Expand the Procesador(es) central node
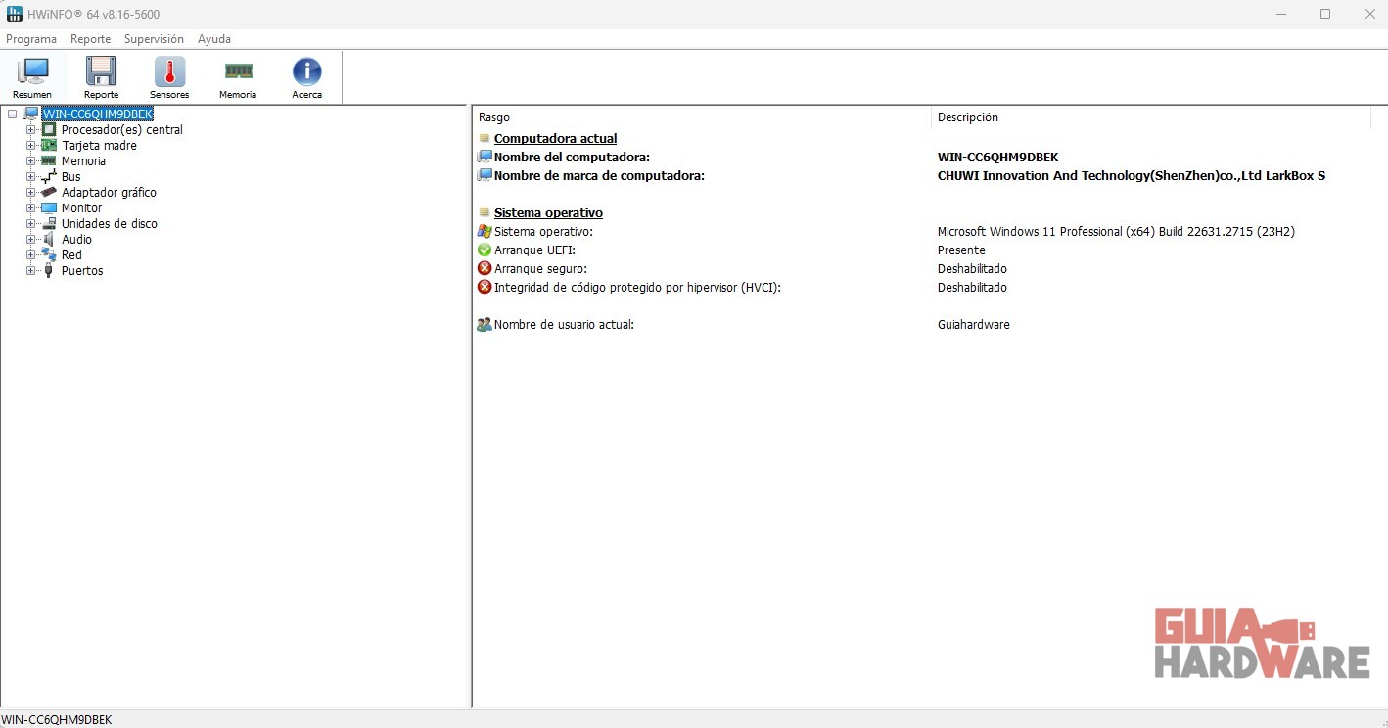Screen dimensions: 1388x728 click(x=31, y=130)
